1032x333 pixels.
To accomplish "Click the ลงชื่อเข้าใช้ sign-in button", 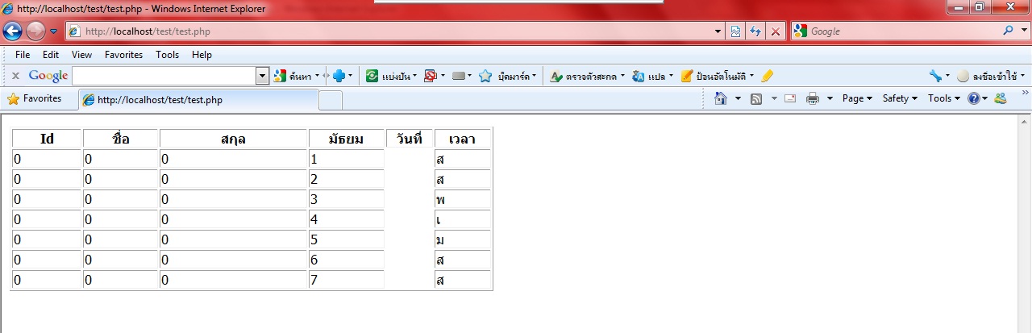I will tap(991, 76).
